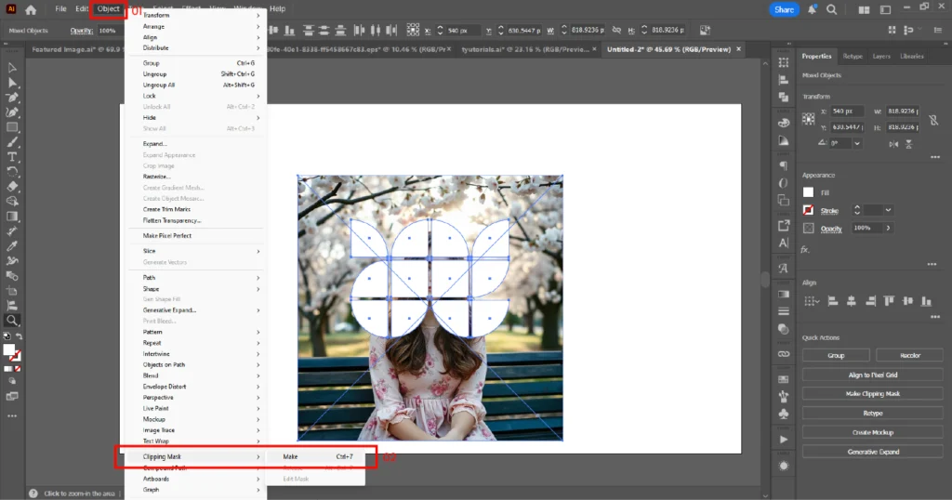Open more options in Appearance section
Viewport: 952px width, 500px height.
tap(932, 264)
